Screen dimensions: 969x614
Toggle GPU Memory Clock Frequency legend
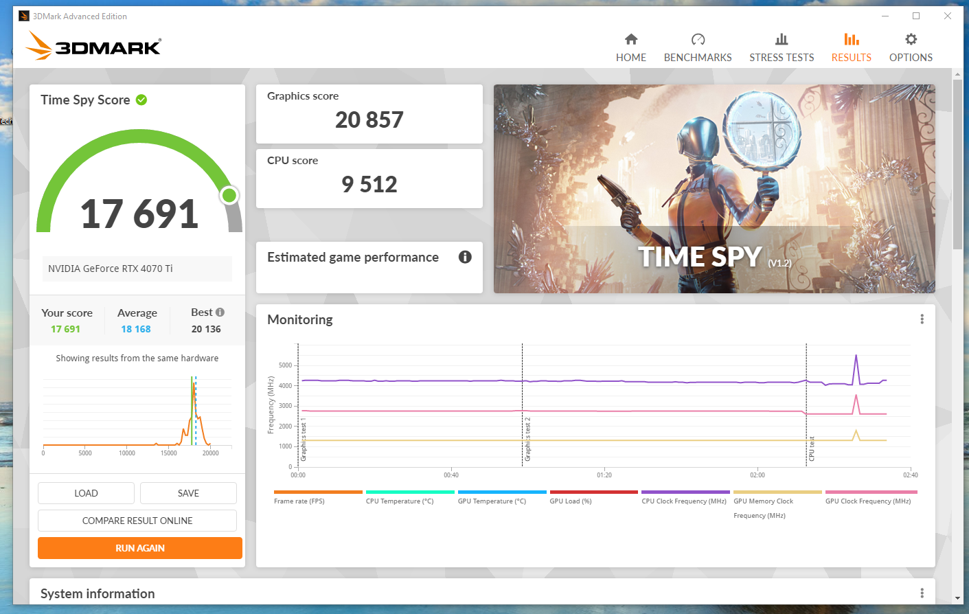[777, 505]
